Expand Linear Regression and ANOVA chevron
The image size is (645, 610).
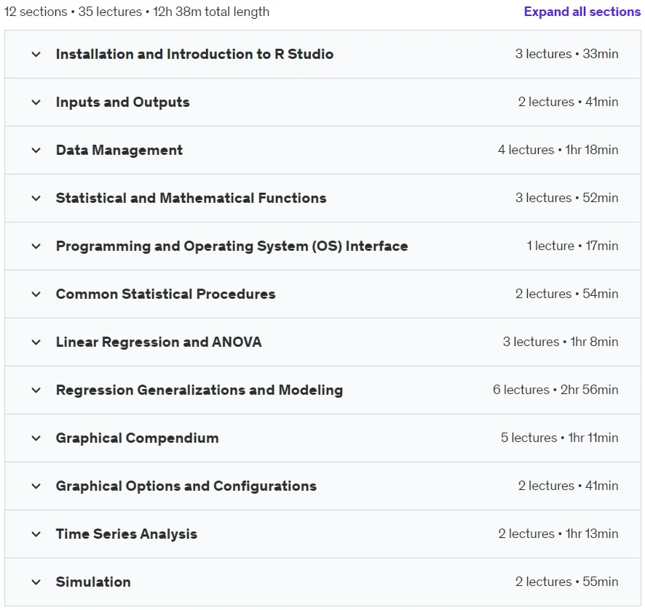36,342
